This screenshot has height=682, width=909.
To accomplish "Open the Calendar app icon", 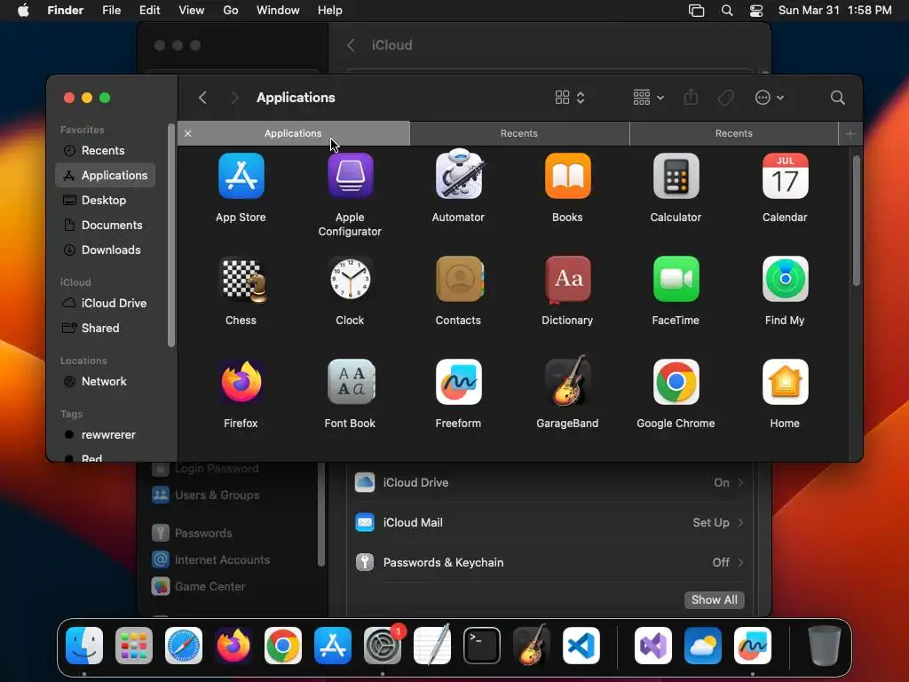I will coord(785,176).
